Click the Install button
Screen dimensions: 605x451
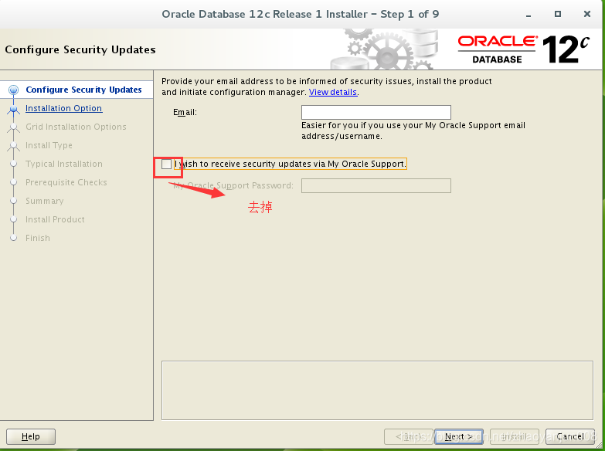(515, 436)
